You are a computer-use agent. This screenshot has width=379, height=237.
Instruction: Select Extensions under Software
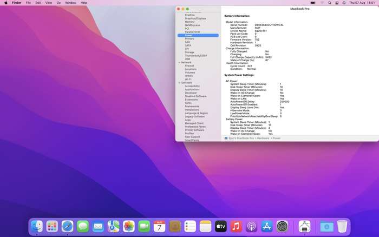pos(191,100)
